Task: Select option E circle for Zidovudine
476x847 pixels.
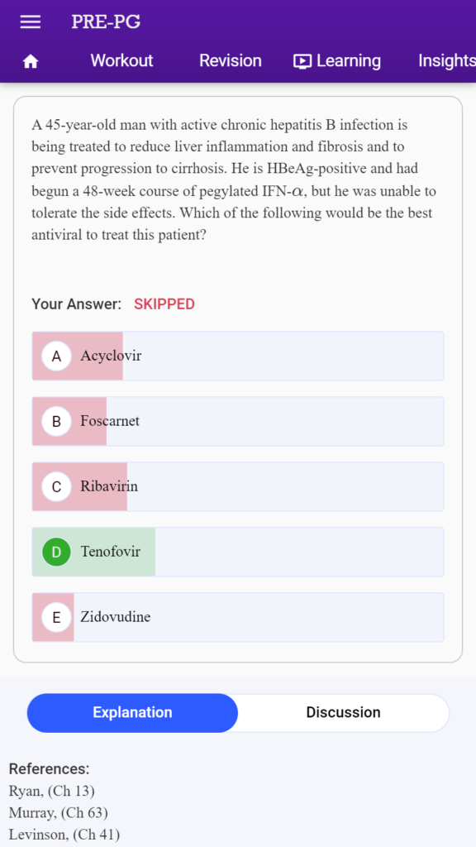Action: click(x=57, y=617)
